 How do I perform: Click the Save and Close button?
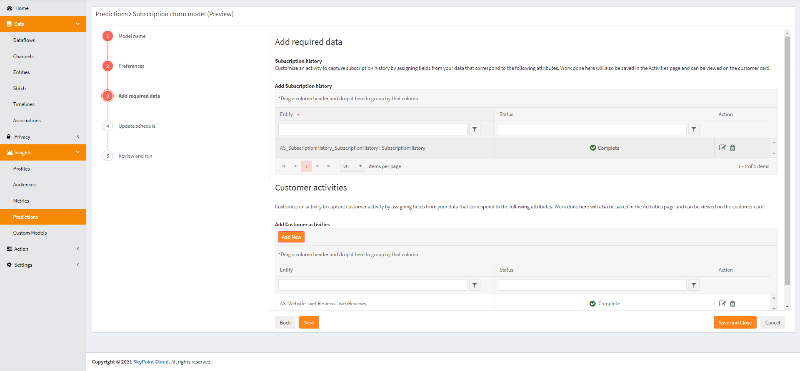click(x=735, y=323)
